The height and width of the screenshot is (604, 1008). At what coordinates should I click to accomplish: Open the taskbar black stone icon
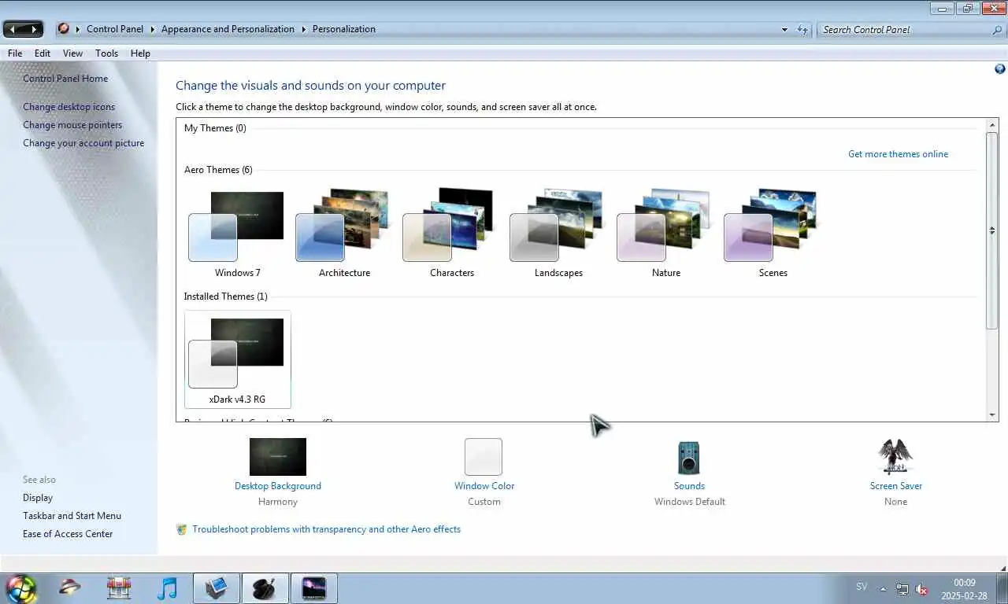click(265, 588)
